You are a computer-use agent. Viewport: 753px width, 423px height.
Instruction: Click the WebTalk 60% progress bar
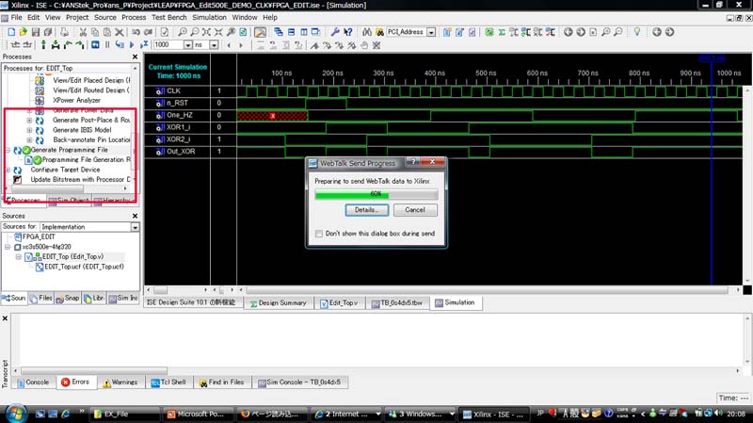point(376,194)
